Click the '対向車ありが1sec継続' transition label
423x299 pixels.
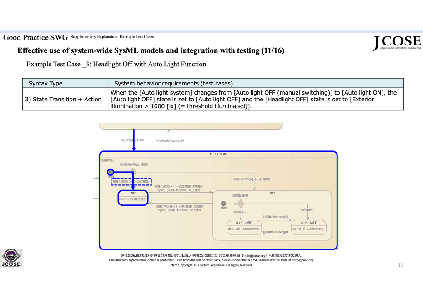[x=276, y=217]
